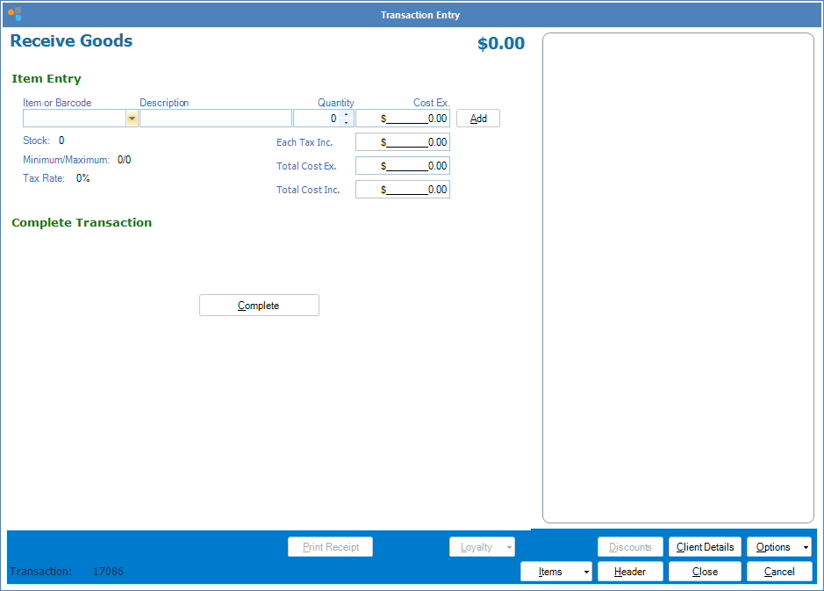Decrease Quantity with the down arrow
This screenshot has height=591, width=824.
pyautogui.click(x=346, y=123)
